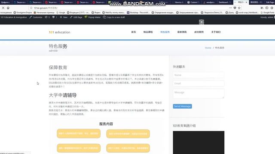Switch to the Цифров... browser tab

[5, 2]
